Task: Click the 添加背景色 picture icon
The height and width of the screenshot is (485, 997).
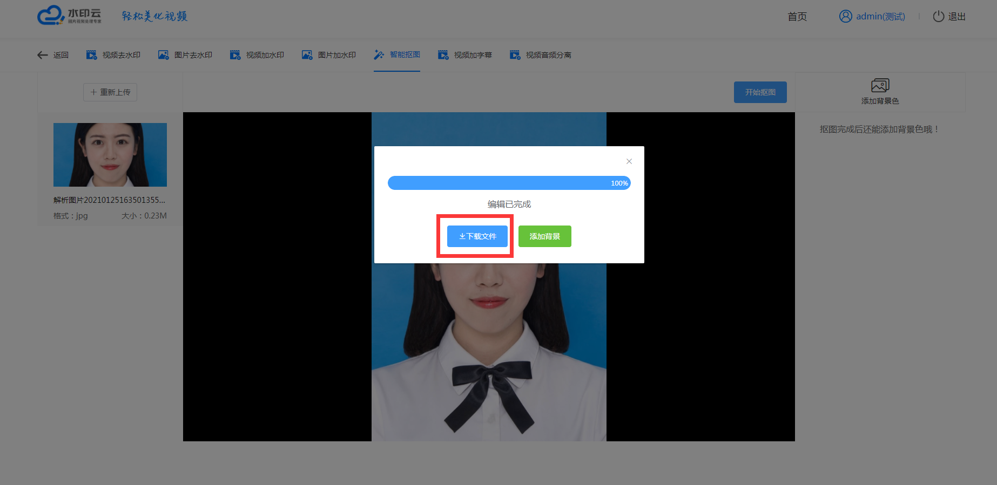Action: tap(880, 85)
